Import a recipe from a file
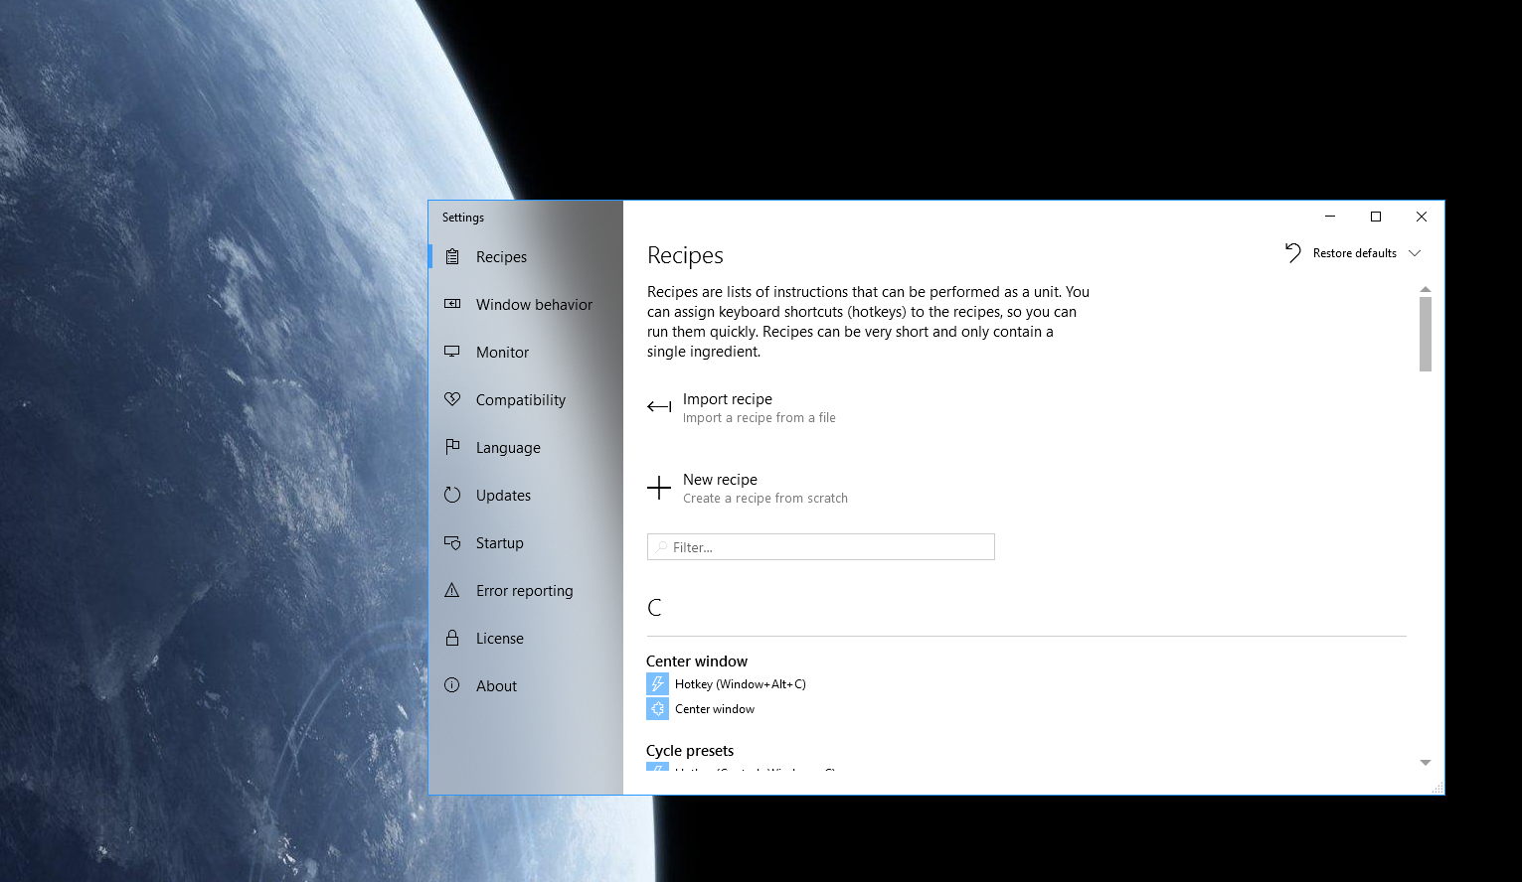 728,407
